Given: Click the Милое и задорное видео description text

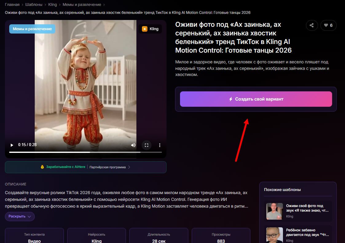Looking at the screenshot, I should click(252, 68).
